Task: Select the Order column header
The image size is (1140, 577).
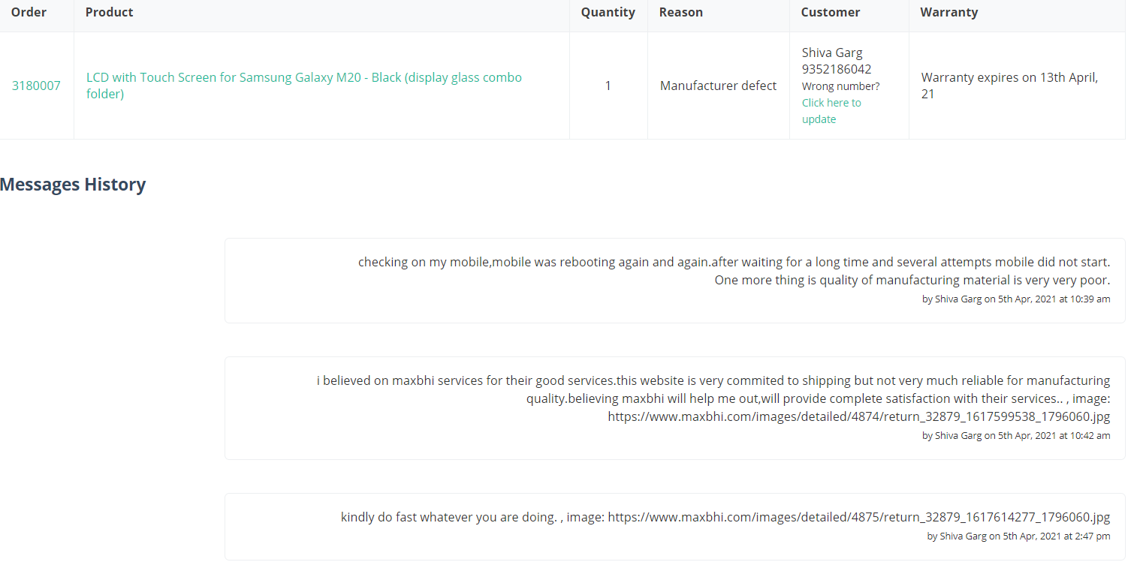Action: point(29,12)
